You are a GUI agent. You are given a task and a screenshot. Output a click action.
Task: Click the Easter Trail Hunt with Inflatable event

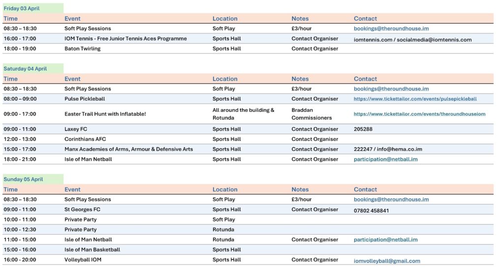(105, 114)
